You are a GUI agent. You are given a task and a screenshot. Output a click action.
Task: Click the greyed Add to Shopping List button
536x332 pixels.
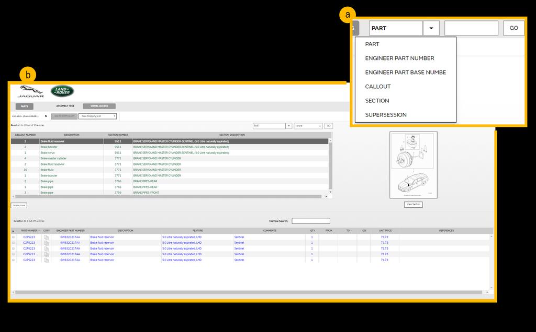pos(64,116)
